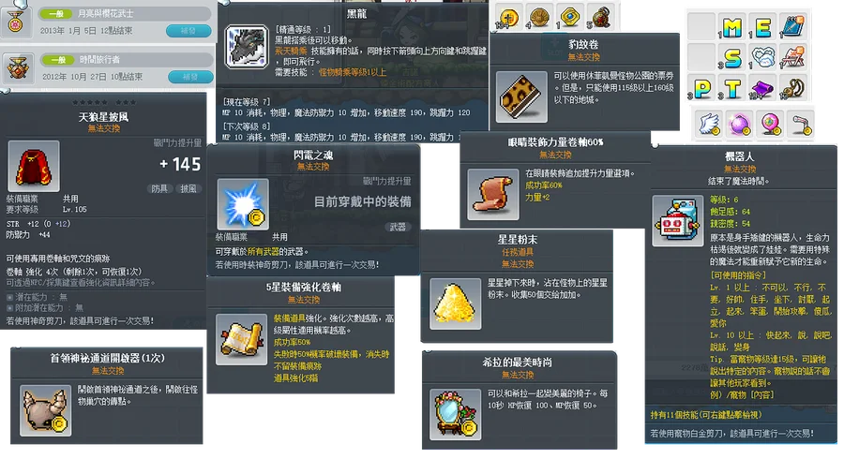Click the white angel wing cash item
This screenshot has height=459, width=844.
[x=710, y=124]
